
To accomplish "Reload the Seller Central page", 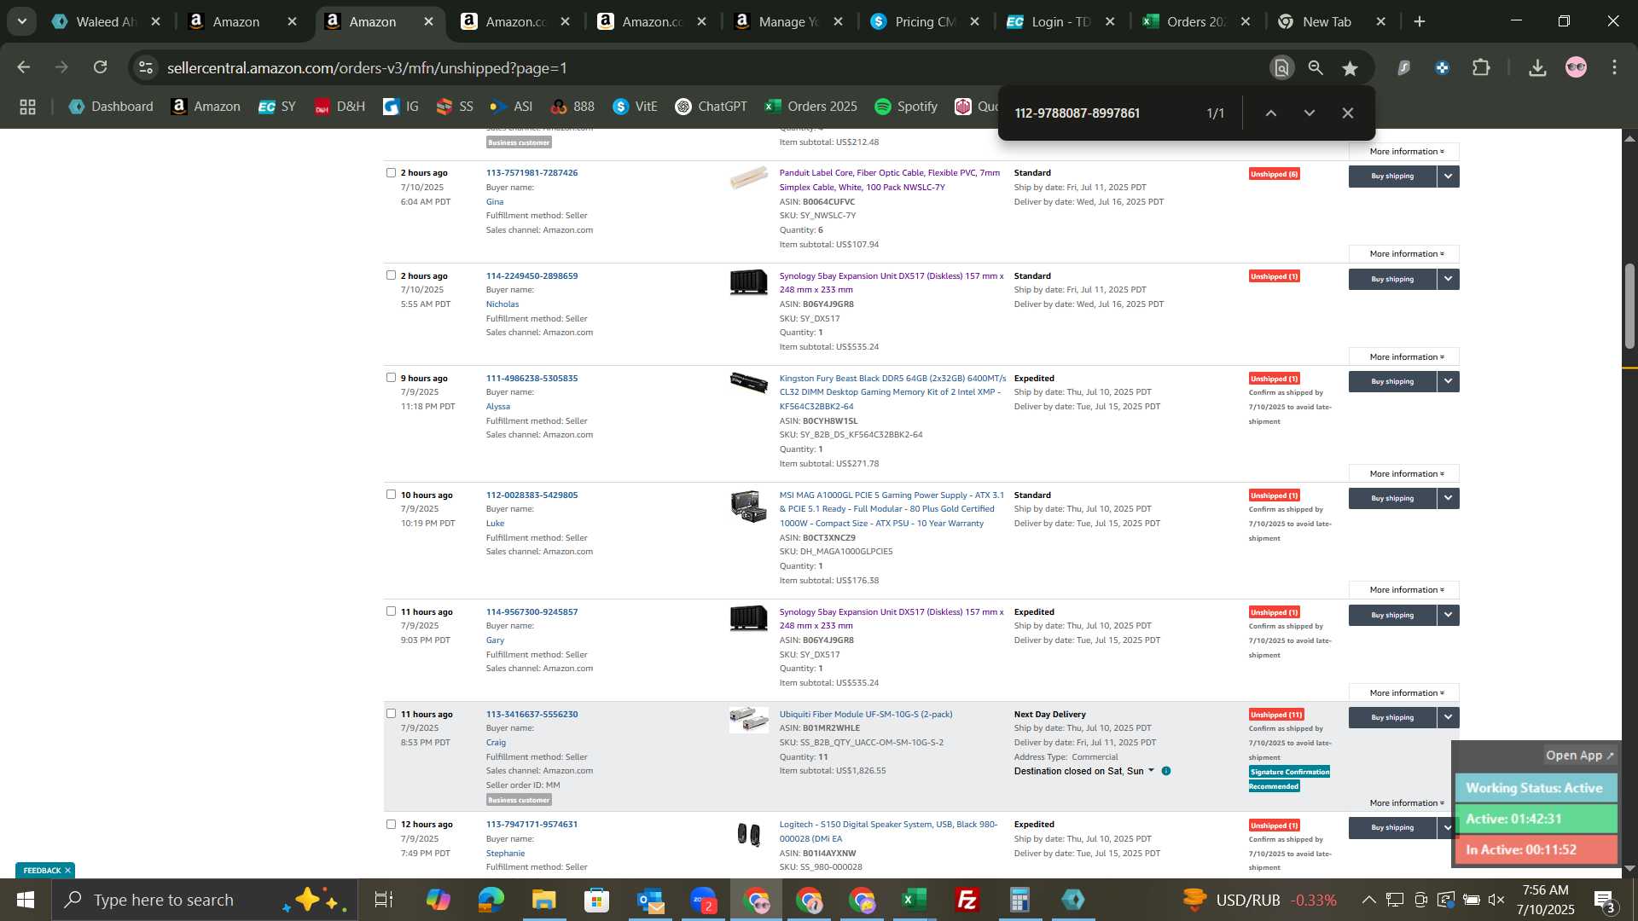I will (101, 67).
